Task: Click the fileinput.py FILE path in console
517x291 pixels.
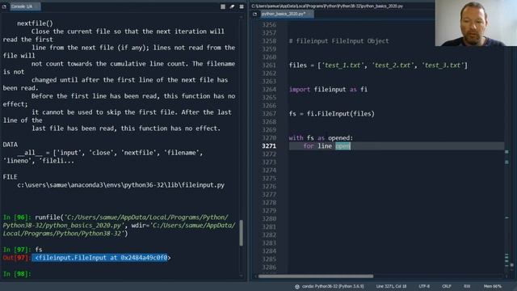Action: click(x=120, y=185)
